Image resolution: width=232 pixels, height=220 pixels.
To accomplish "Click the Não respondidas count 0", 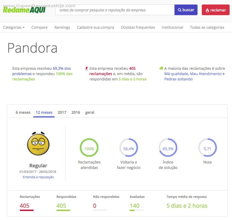I will pos(95,206).
